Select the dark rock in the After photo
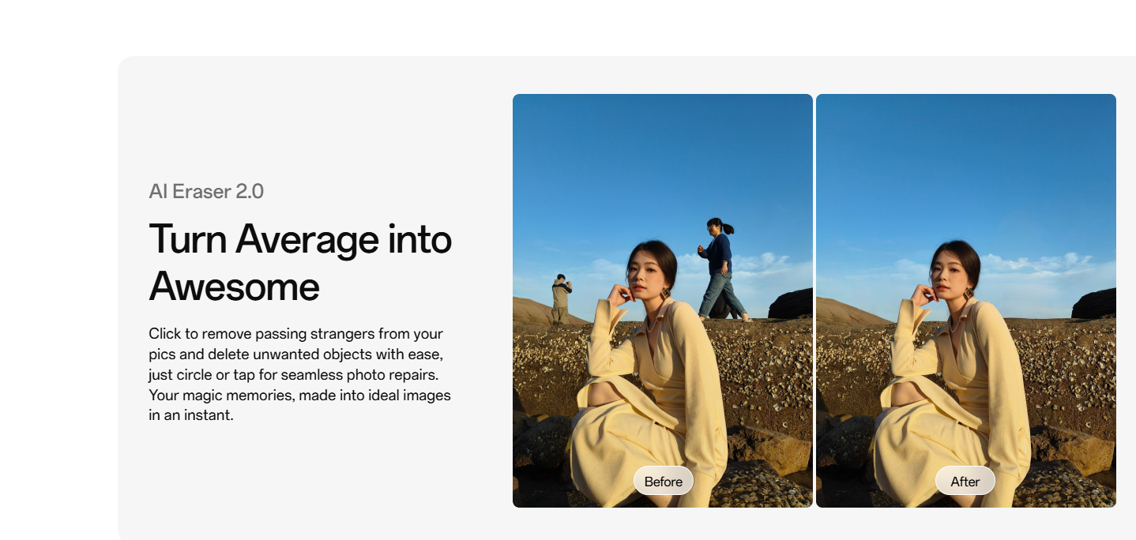The image size is (1136, 540). click(x=1095, y=305)
